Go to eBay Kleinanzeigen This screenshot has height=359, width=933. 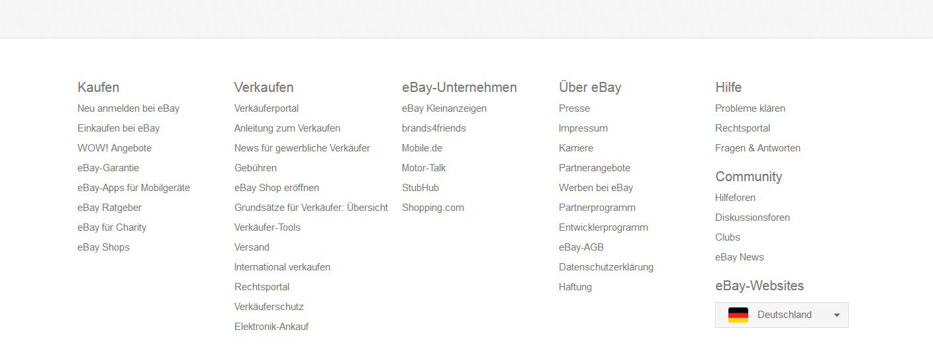coord(444,108)
